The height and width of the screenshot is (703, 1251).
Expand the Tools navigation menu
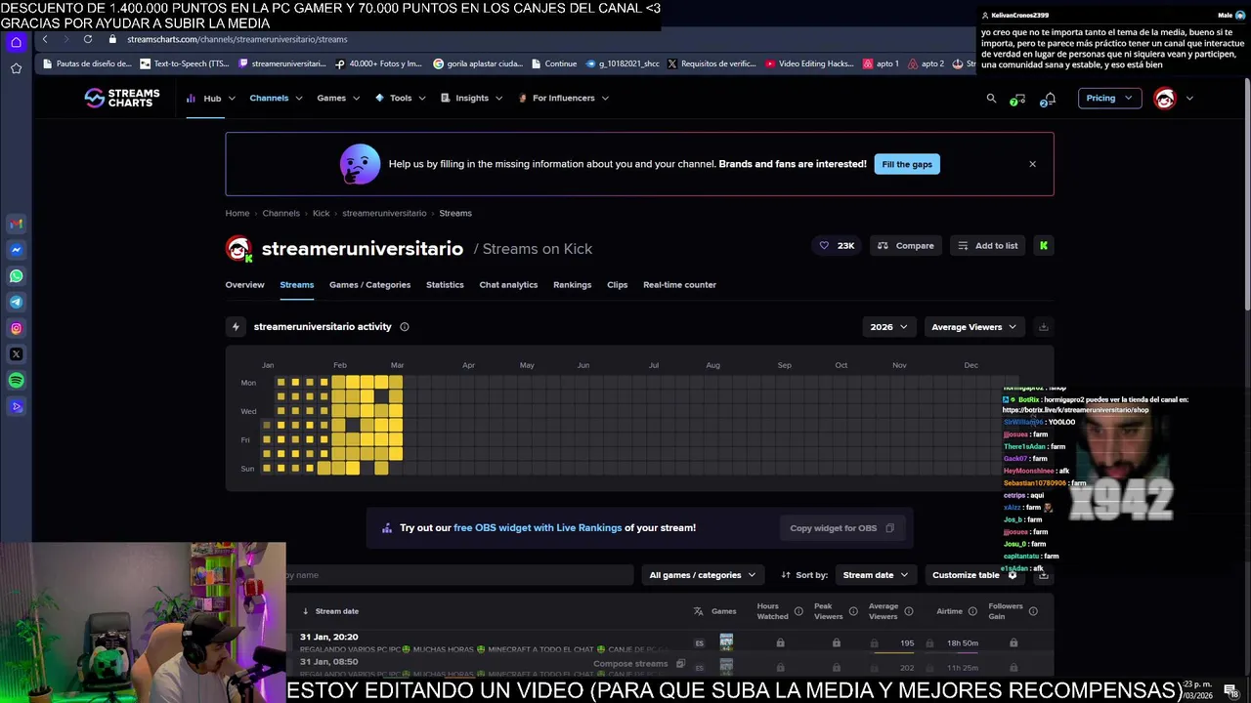(401, 99)
